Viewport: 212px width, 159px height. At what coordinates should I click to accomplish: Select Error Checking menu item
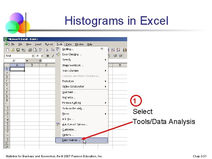(82, 54)
